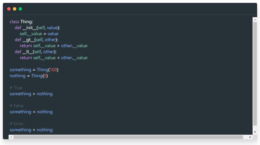The height and width of the screenshot is (145, 260).
Task: Click the horizontal scrollbar thumb
Action: pyautogui.click(x=128, y=137)
